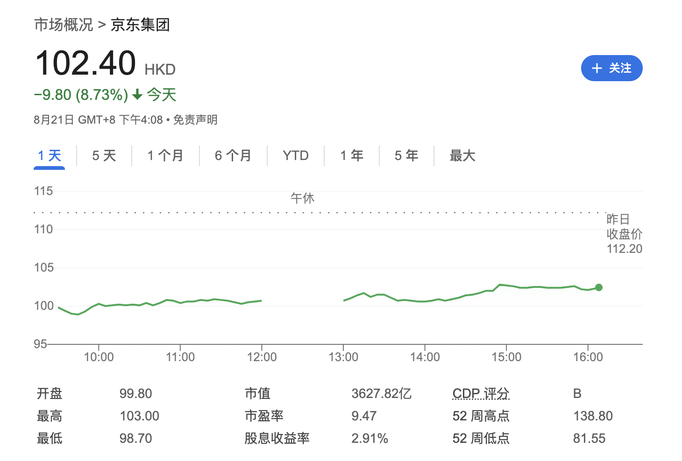Switch to the 6 个月 tab
Image resolution: width=682 pixels, height=461 pixels.
click(233, 155)
